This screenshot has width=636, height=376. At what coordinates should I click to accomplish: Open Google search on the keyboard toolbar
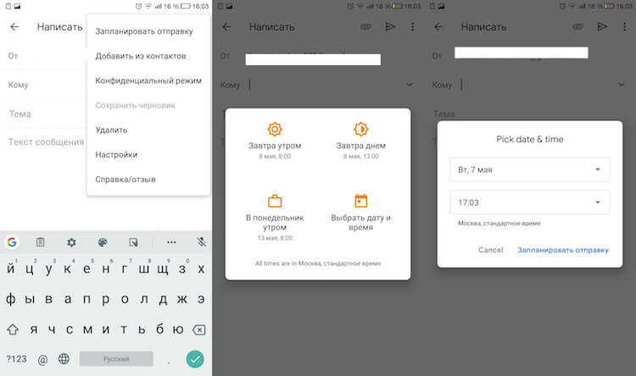(x=12, y=242)
